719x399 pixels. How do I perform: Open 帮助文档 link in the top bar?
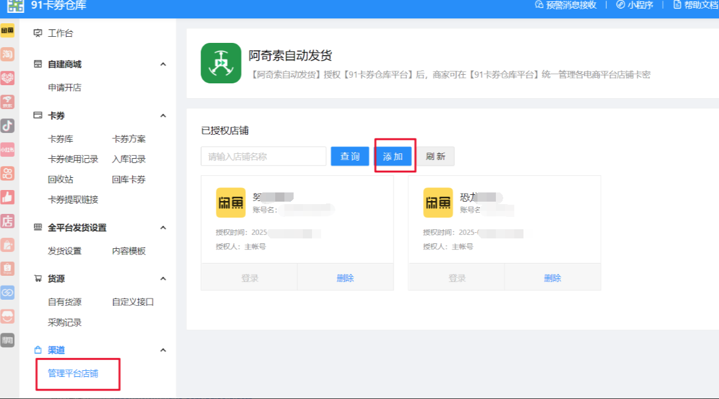coord(696,5)
